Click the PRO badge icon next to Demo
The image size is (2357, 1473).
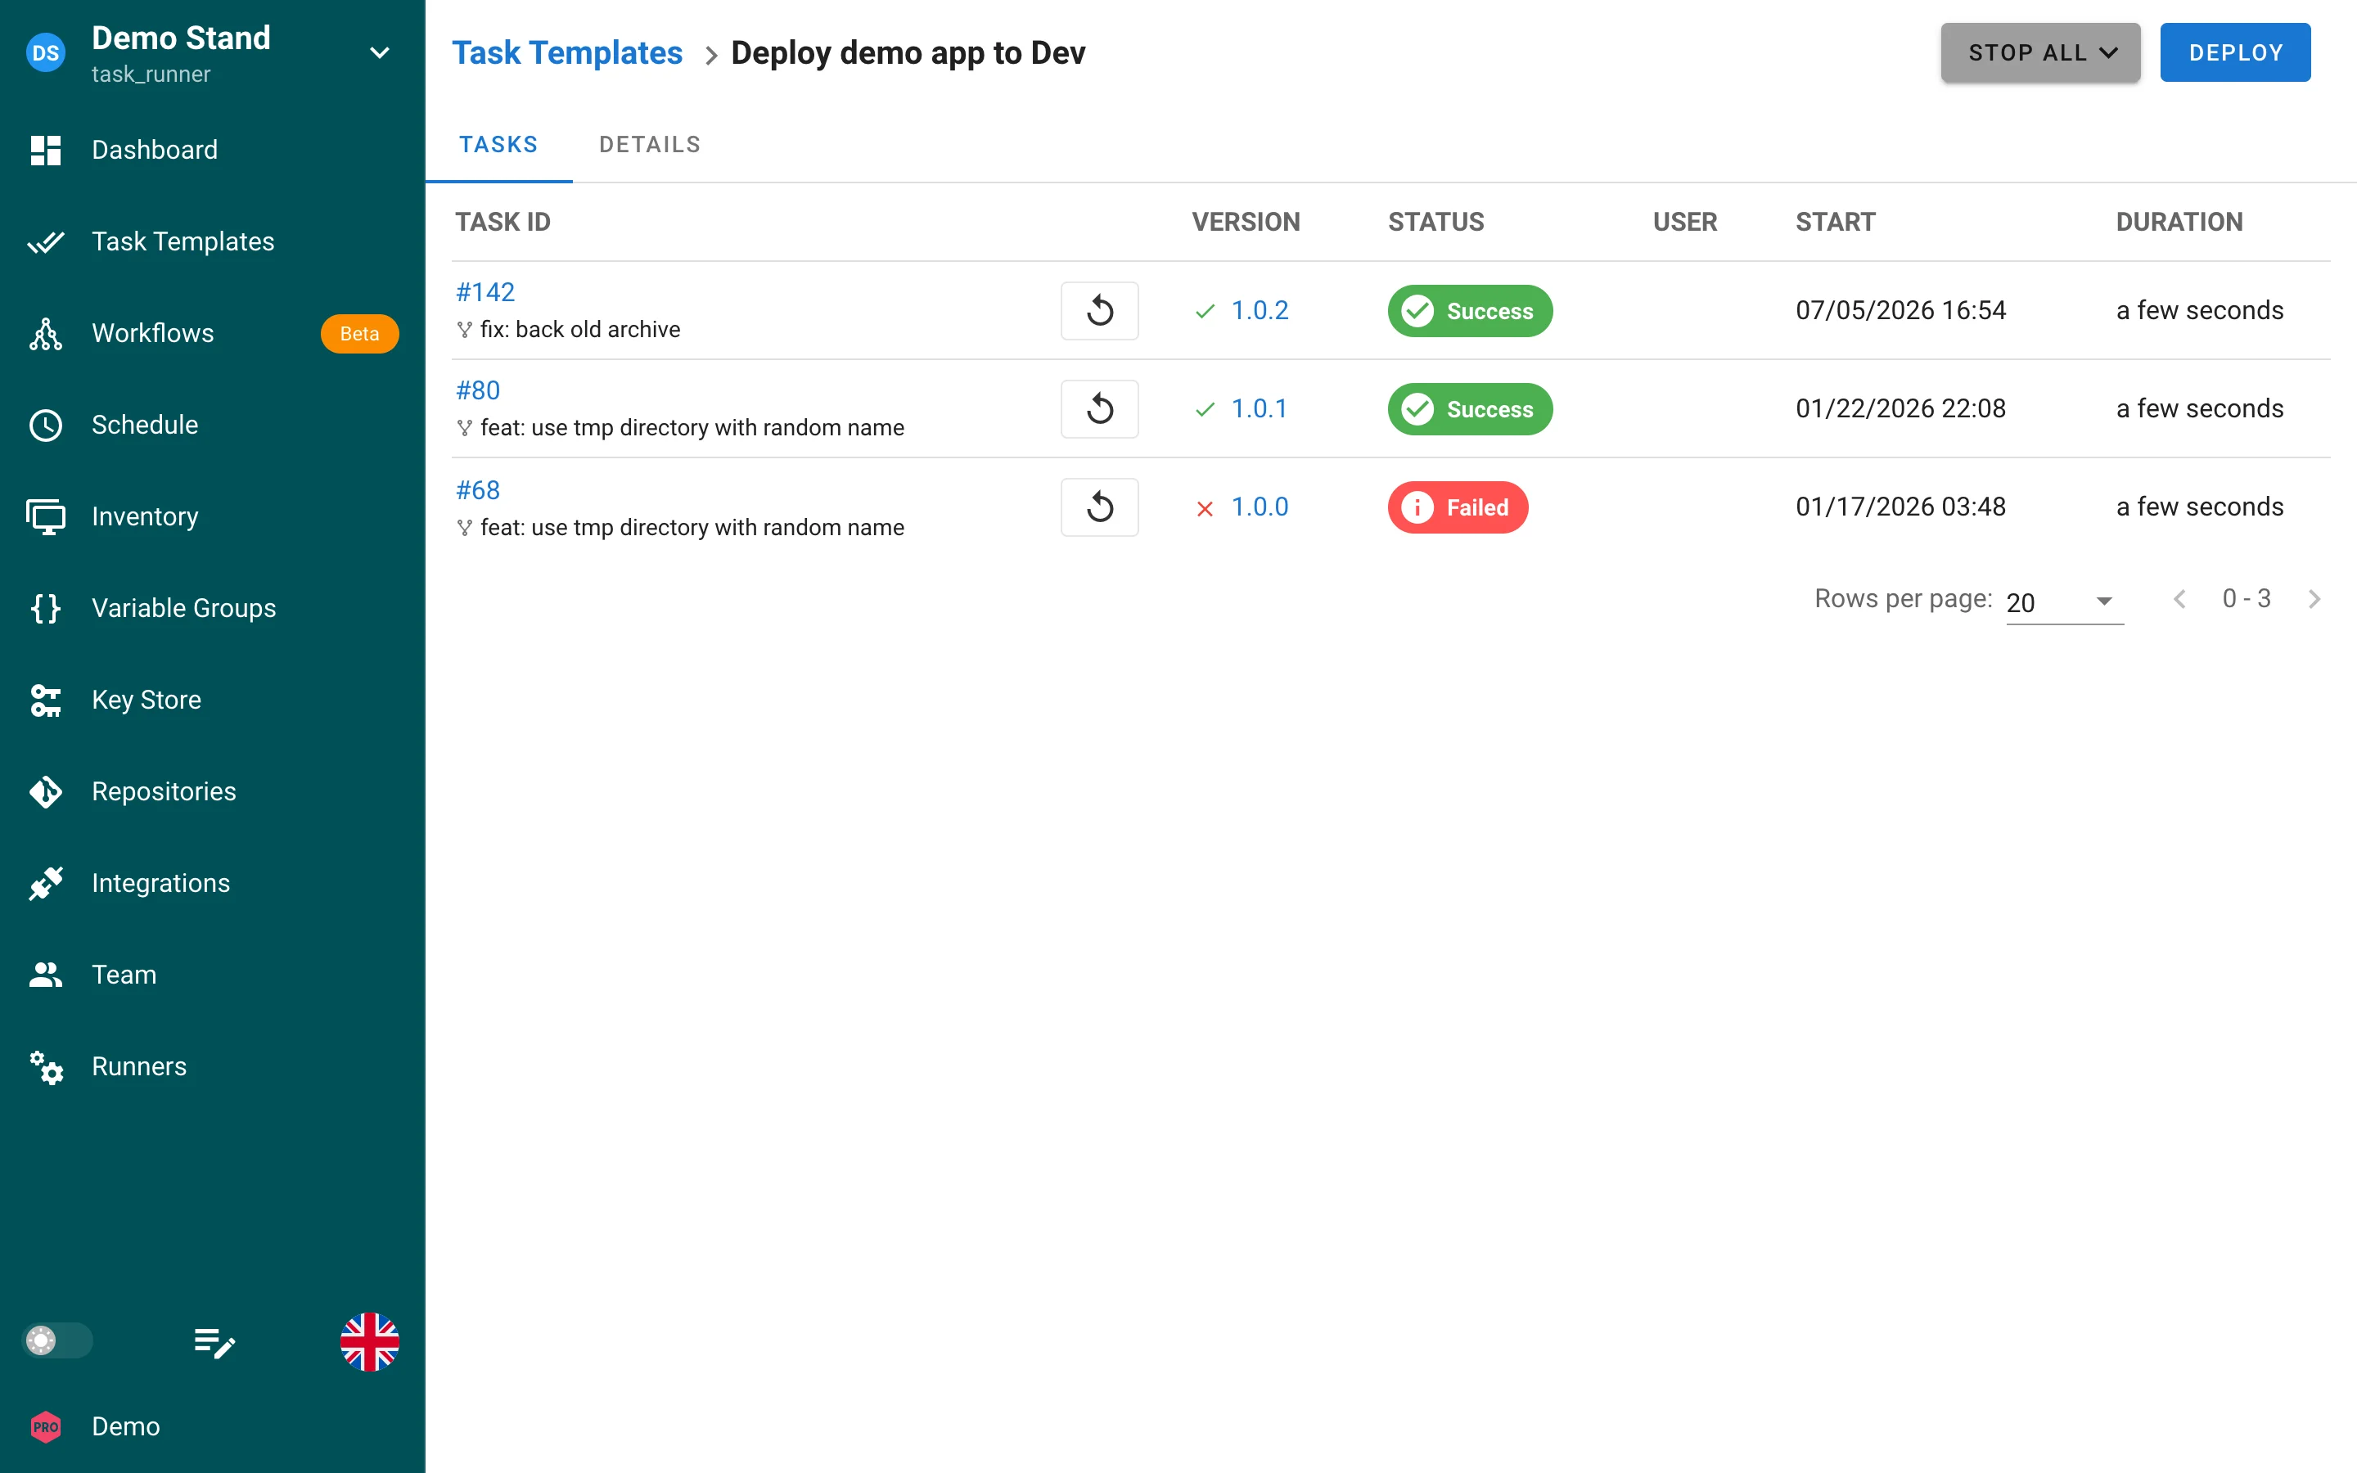46,1426
